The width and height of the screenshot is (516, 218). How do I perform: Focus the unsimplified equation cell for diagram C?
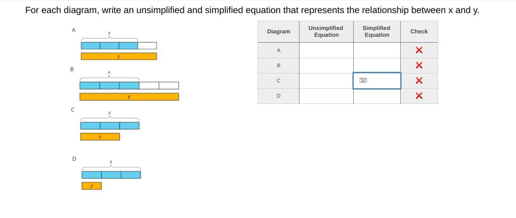coord(326,81)
